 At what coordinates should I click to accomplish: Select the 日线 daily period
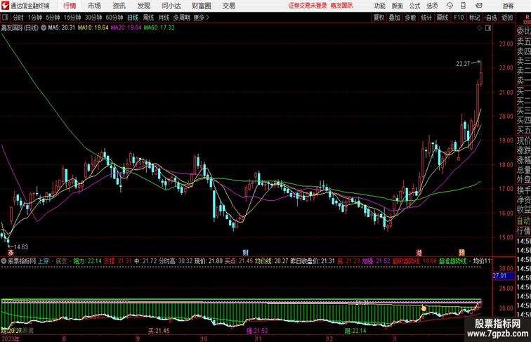coord(133,18)
